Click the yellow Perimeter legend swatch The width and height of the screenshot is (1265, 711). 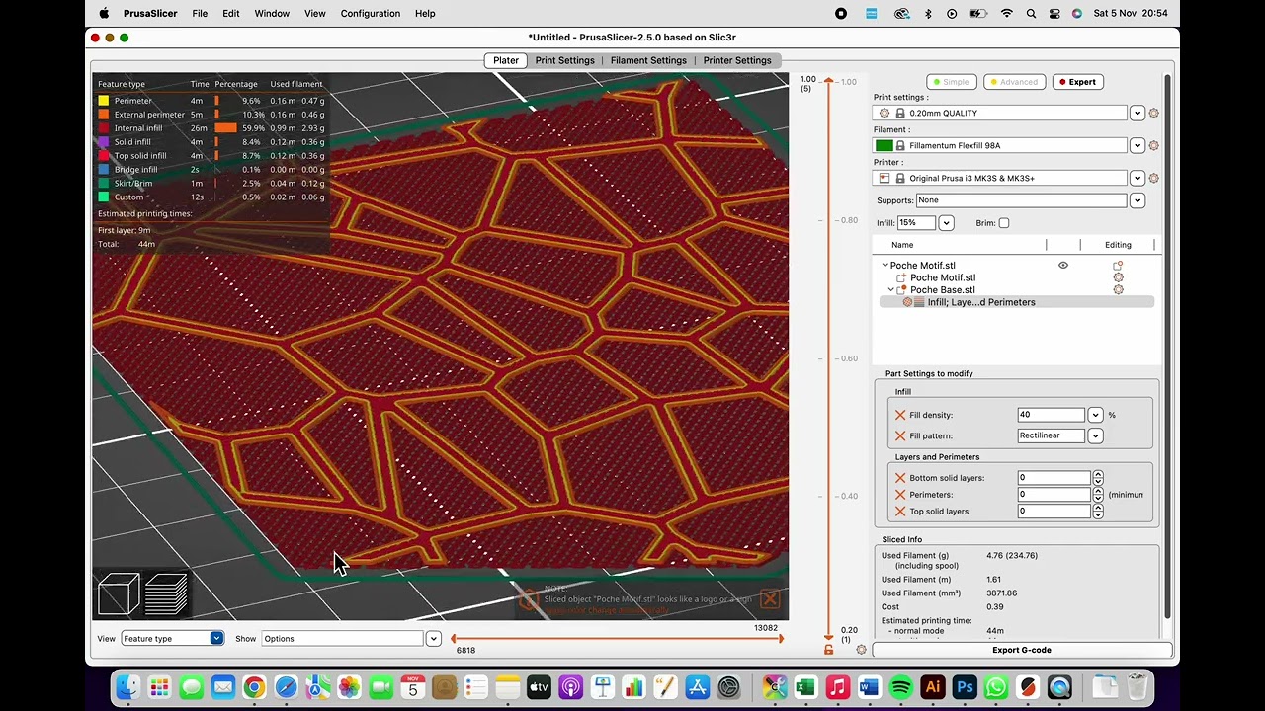(x=104, y=101)
